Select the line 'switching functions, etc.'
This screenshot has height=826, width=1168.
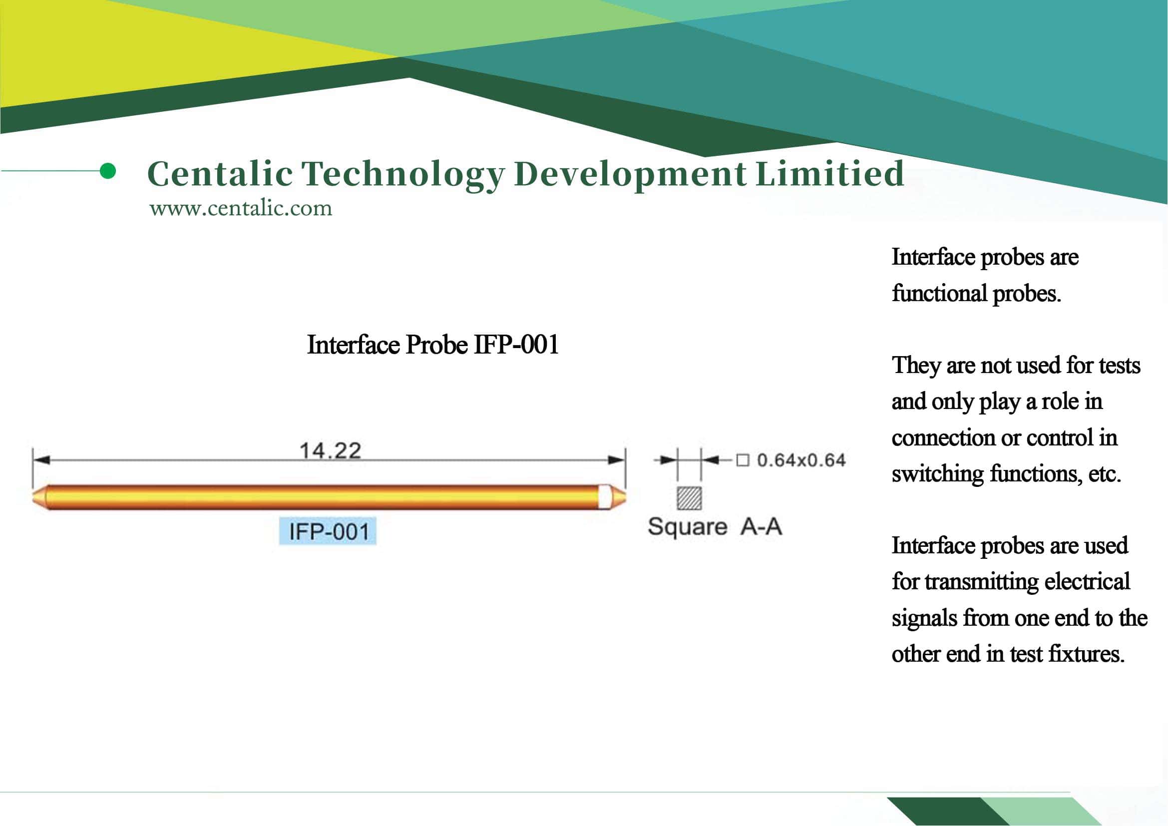pyautogui.click(x=1006, y=474)
